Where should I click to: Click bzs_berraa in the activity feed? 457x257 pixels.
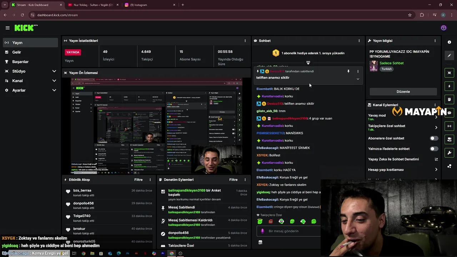[x=82, y=191]
